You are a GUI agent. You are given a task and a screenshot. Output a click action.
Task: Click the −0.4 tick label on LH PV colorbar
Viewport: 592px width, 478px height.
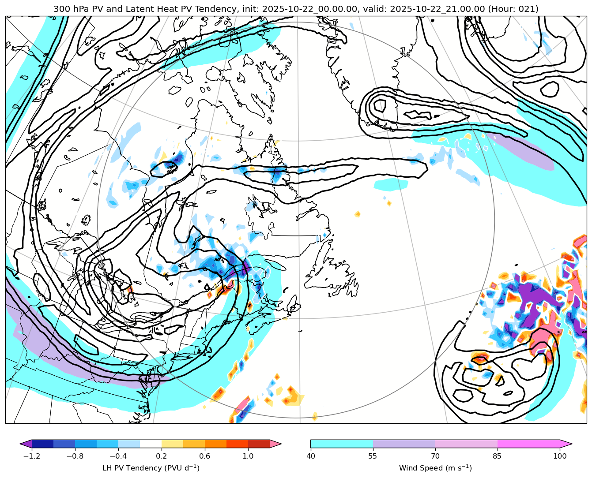tap(118, 456)
